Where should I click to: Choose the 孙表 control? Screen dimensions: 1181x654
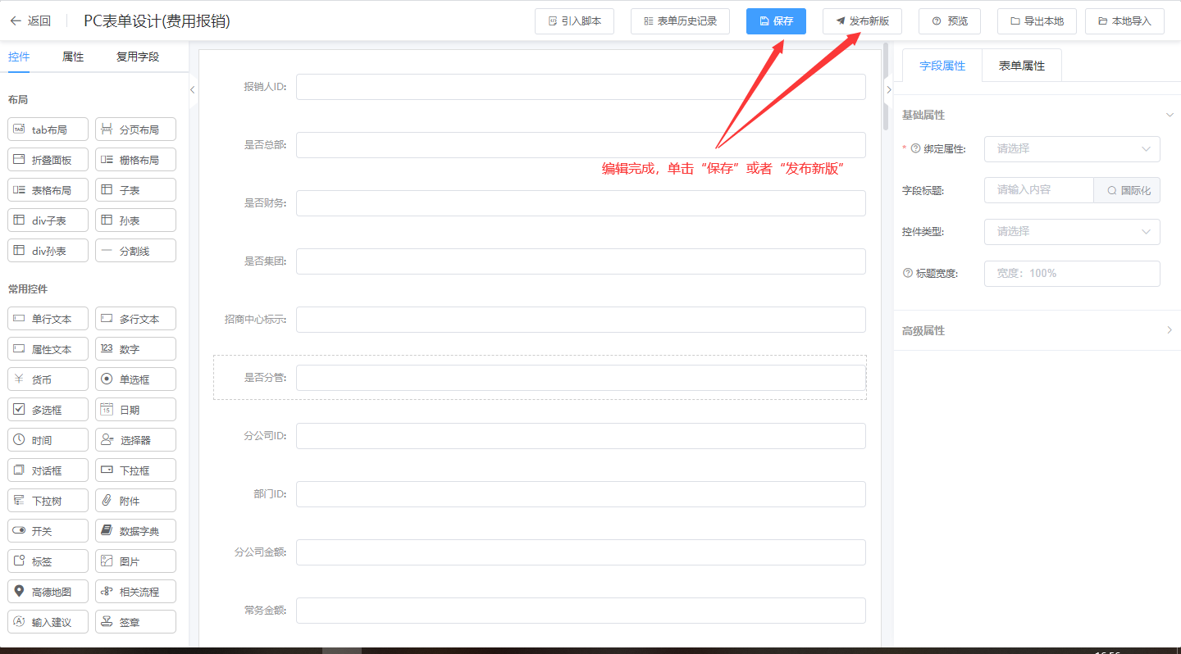136,220
